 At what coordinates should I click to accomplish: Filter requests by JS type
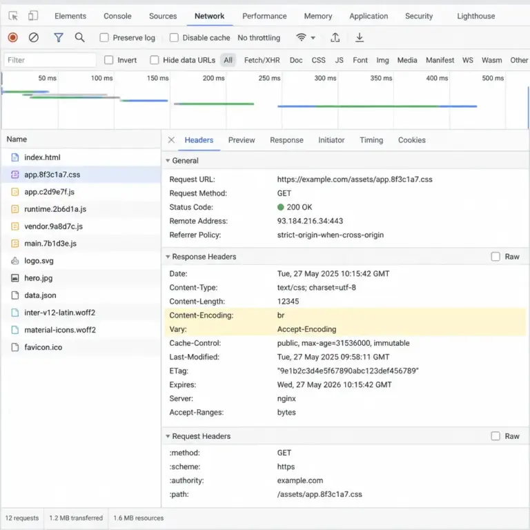tap(339, 60)
